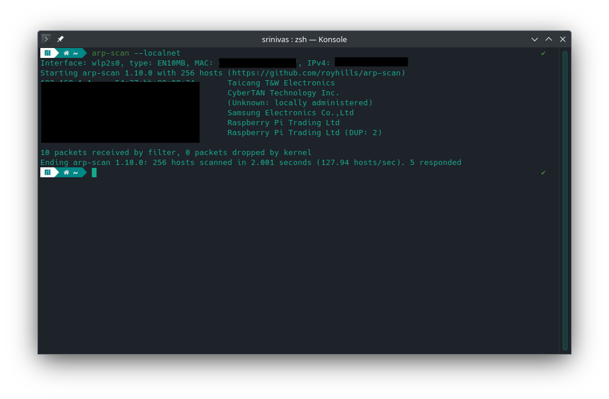609x399 pixels.
Task: Click the home icon in the first prompt
Action: coord(66,53)
